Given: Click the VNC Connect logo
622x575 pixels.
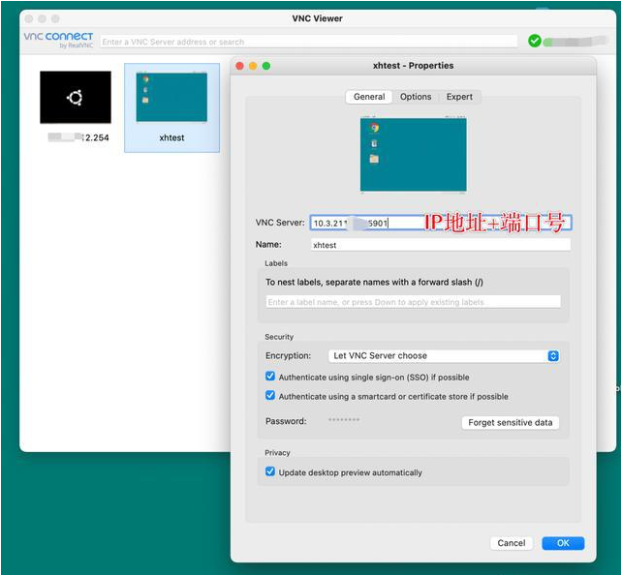Looking at the screenshot, I should [x=58, y=40].
